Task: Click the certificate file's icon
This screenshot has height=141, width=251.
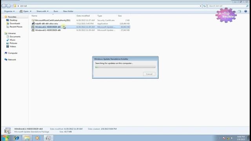Action: (x=33, y=20)
